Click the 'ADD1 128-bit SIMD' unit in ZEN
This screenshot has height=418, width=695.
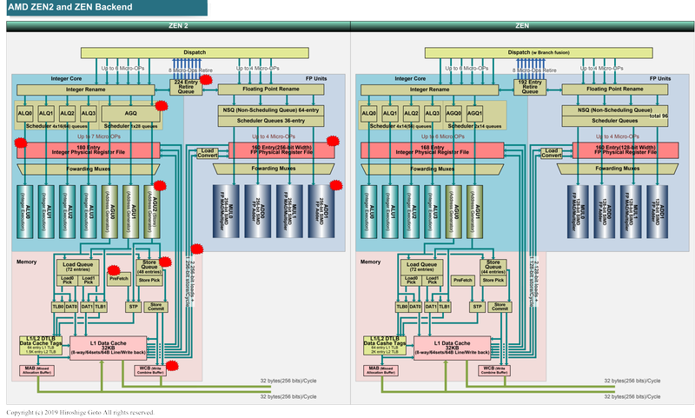(657, 211)
